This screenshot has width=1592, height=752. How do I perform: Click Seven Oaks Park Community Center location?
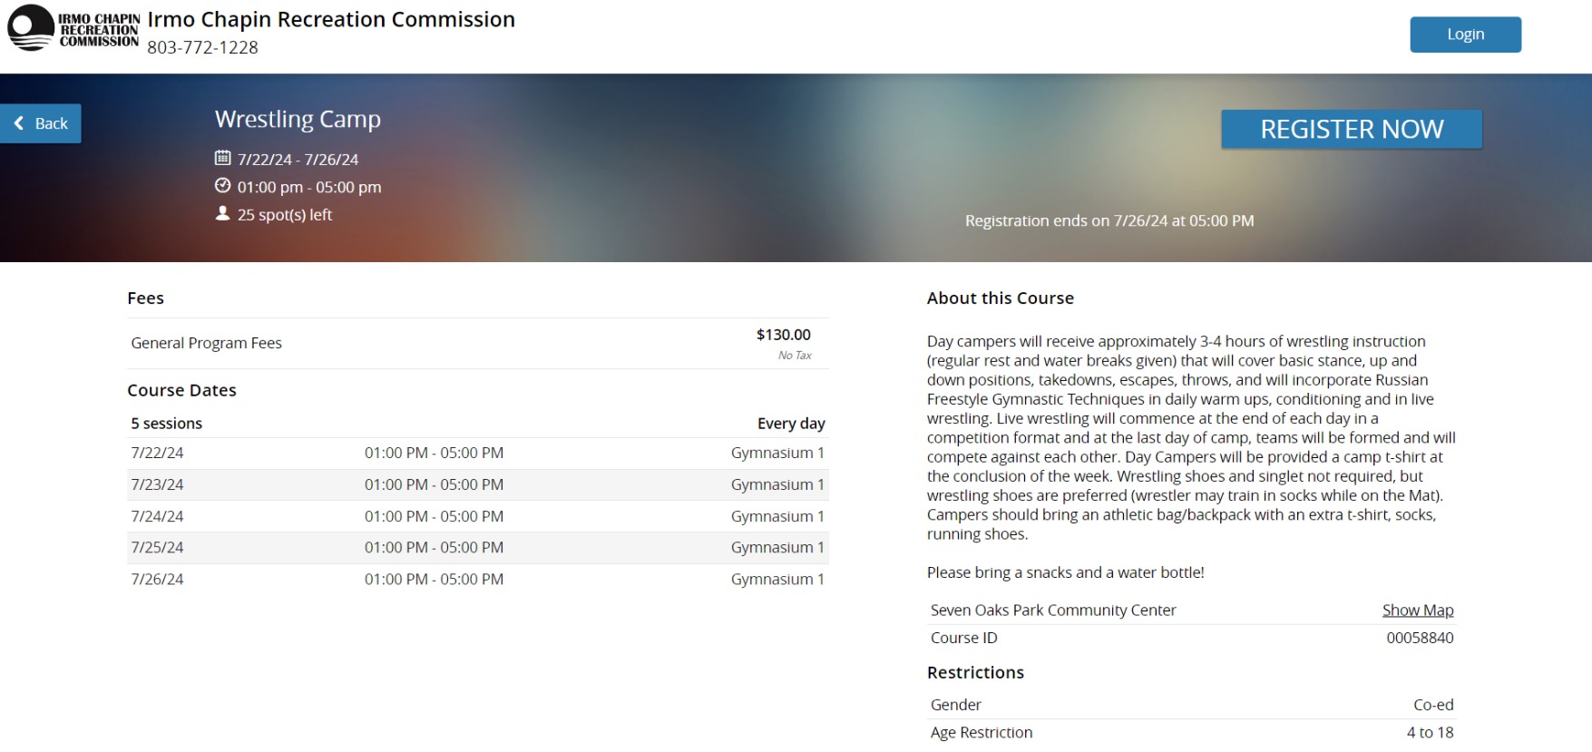point(1052,610)
